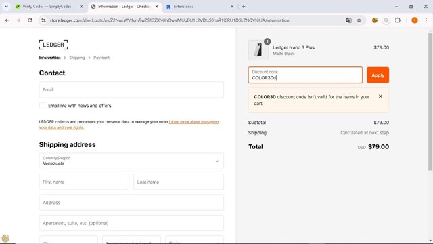Click Apartment, suite, etc. field

(131, 223)
